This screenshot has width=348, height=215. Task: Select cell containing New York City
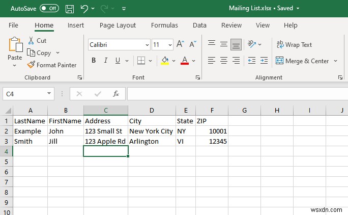point(152,131)
